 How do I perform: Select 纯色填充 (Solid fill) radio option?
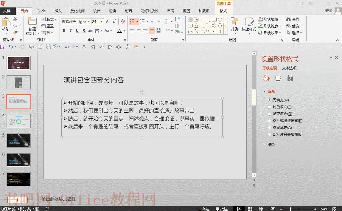pos(270,107)
